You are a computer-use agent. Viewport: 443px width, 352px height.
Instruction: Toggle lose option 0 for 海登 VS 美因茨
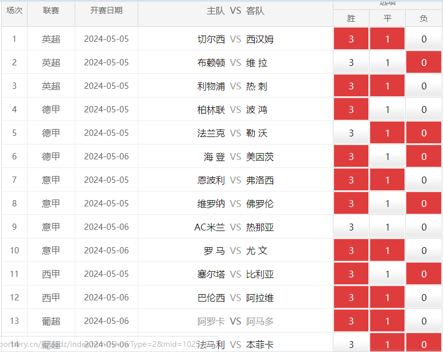pyautogui.click(x=423, y=156)
